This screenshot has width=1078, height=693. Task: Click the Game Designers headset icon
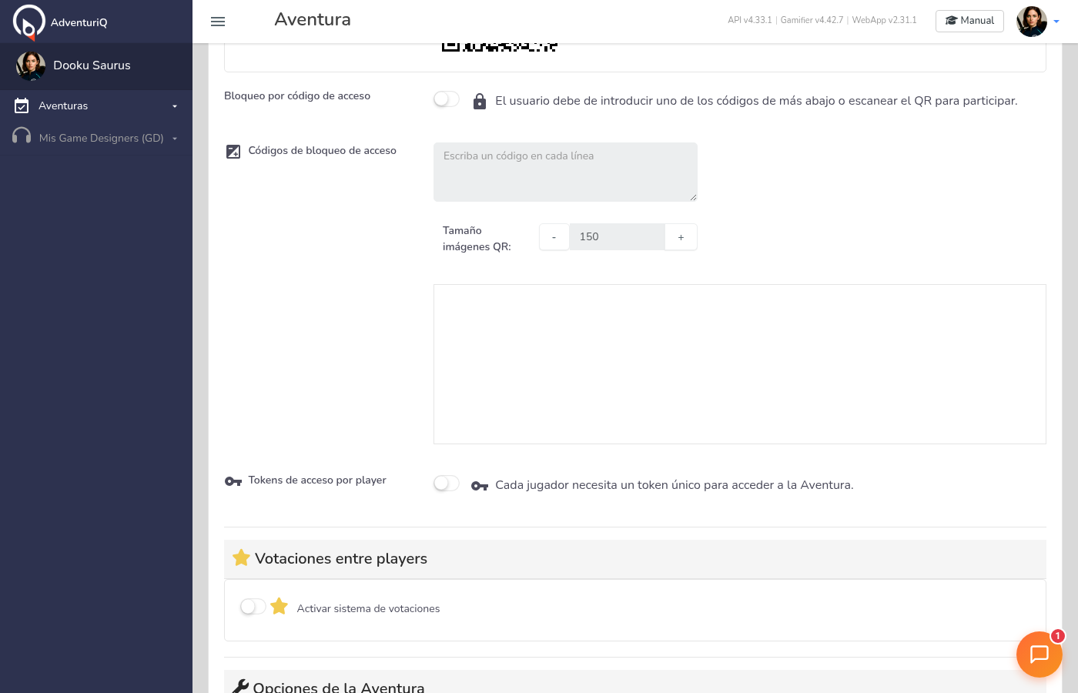click(x=22, y=136)
